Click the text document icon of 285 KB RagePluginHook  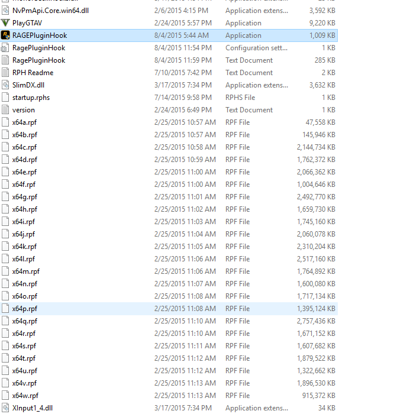tap(5, 60)
